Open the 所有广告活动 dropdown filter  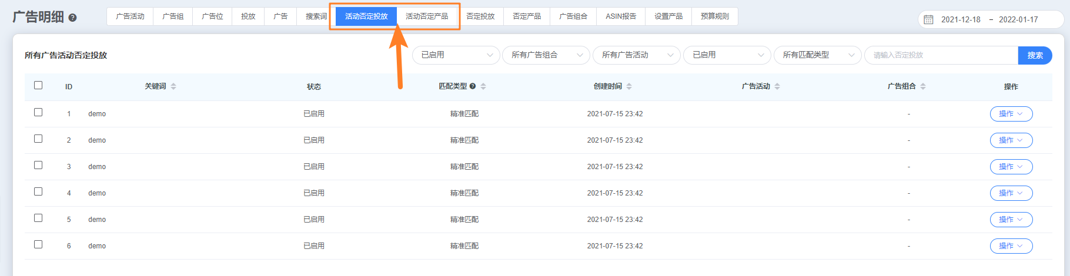point(636,55)
